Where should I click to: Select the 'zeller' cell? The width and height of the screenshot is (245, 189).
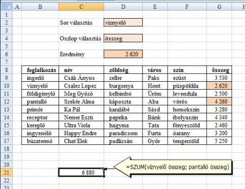[x=123, y=78]
